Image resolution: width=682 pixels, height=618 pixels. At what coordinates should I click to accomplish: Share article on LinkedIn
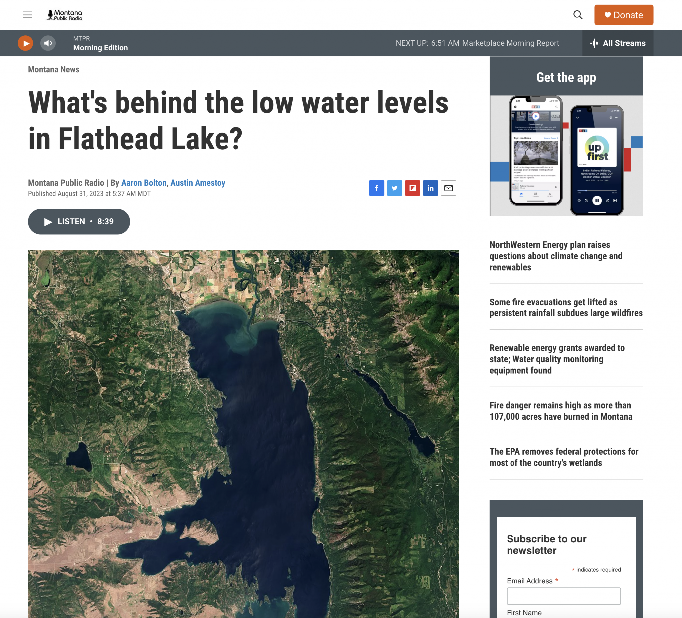click(x=430, y=188)
